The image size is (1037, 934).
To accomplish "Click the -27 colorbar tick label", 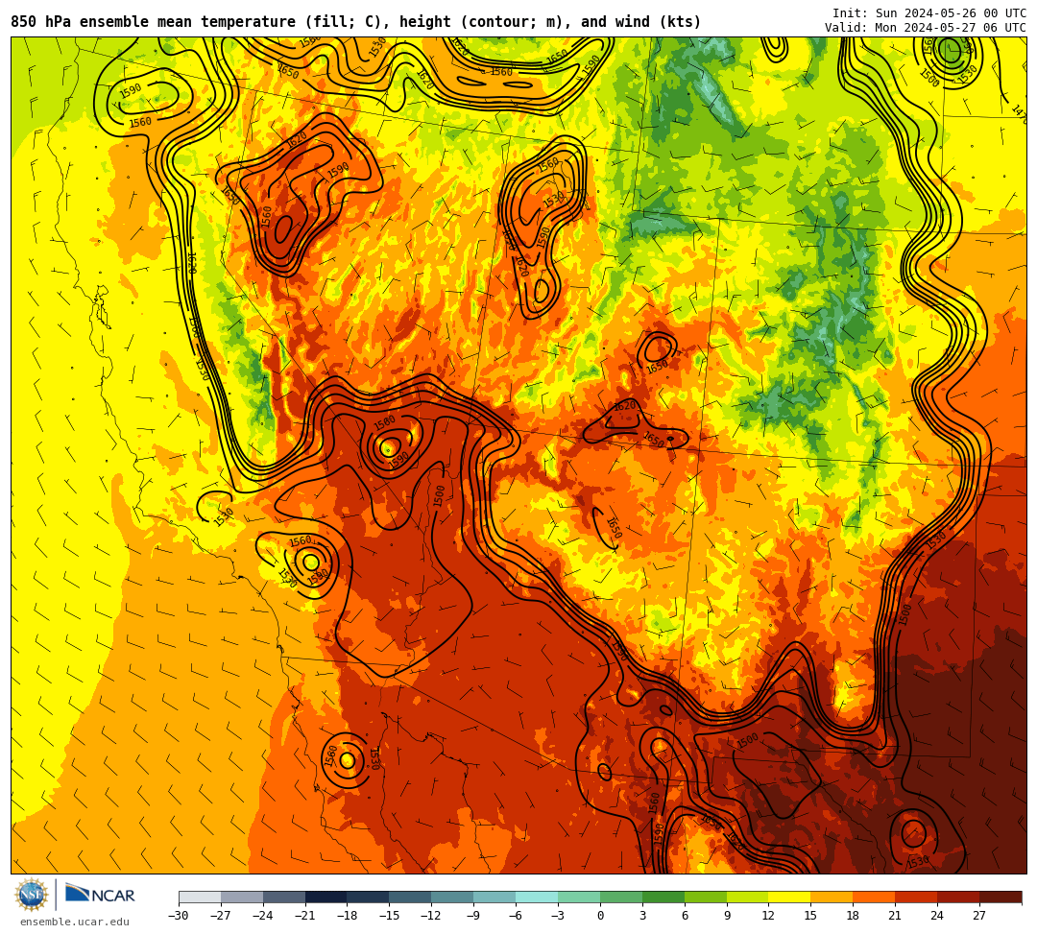I will pos(221,916).
